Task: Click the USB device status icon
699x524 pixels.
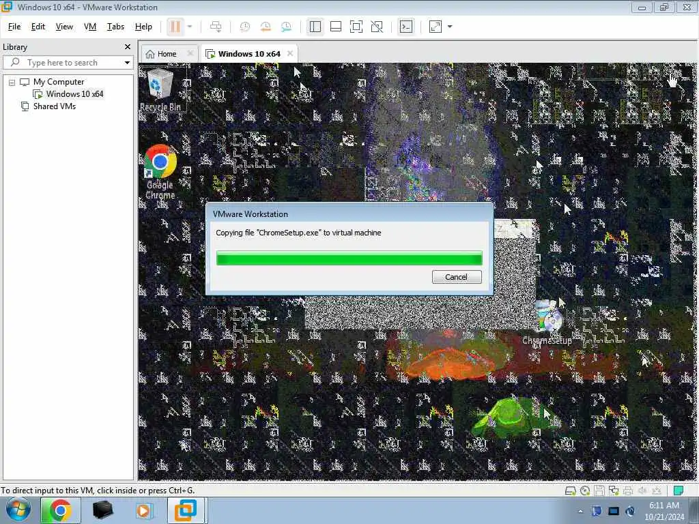Action: tap(657, 491)
